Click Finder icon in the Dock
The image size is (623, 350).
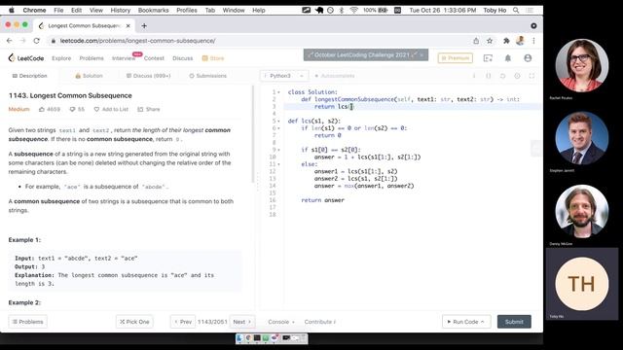(x=239, y=338)
